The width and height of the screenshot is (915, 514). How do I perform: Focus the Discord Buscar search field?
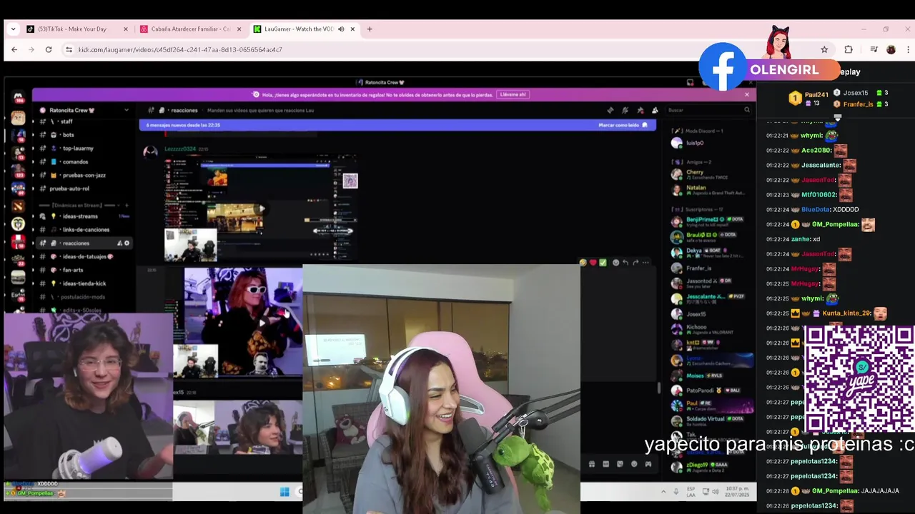(708, 110)
